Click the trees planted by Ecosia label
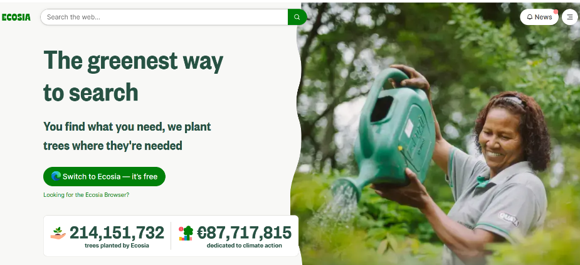 coord(117,246)
